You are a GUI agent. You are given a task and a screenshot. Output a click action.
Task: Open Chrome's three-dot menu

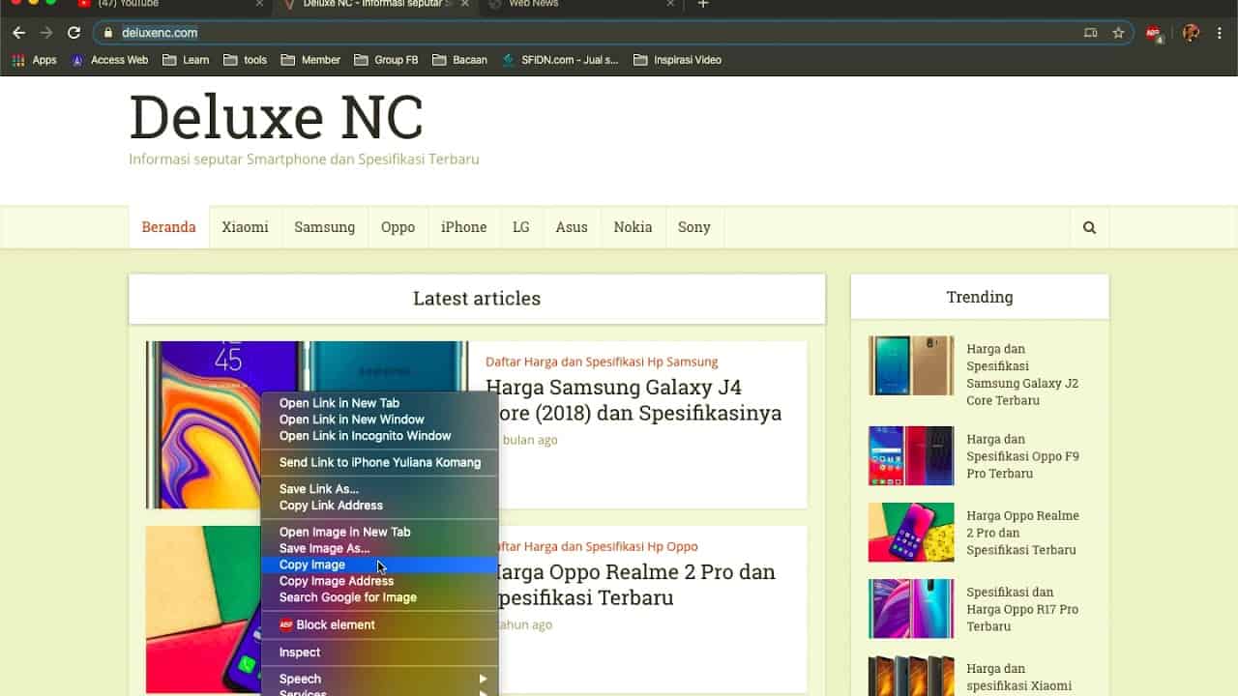click(1222, 33)
